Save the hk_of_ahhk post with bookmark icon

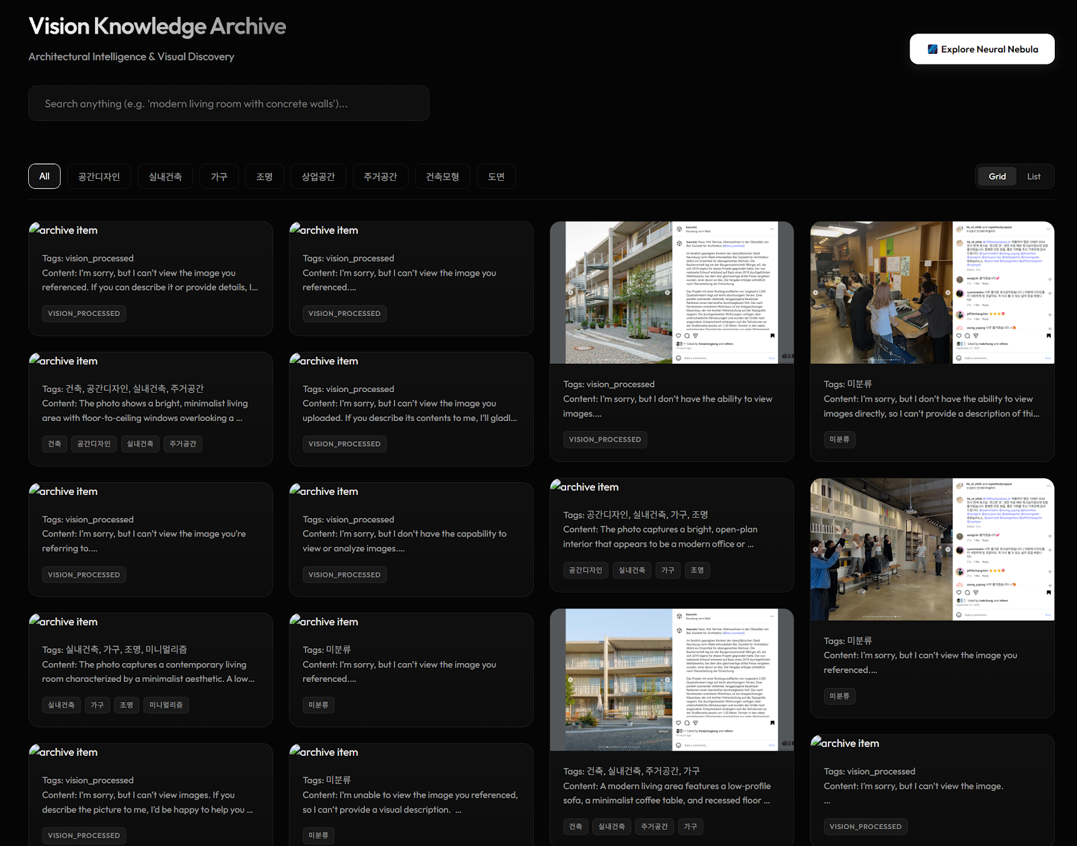(x=1049, y=336)
